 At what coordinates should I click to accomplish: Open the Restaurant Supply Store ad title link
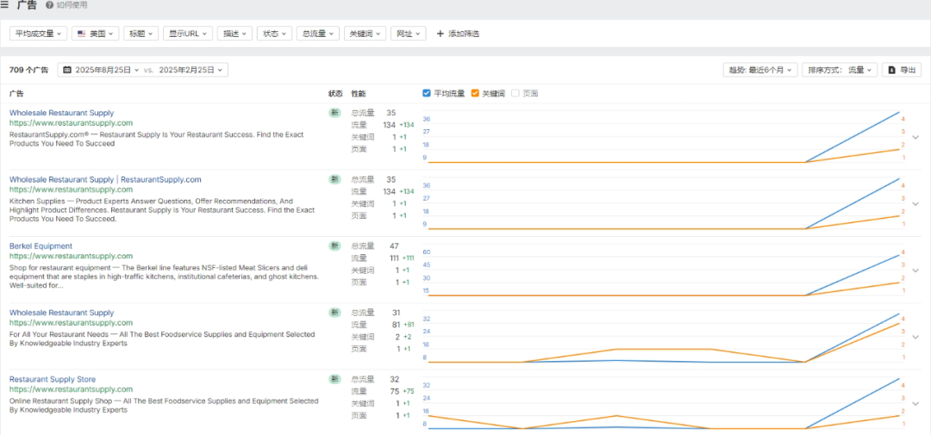tap(53, 379)
